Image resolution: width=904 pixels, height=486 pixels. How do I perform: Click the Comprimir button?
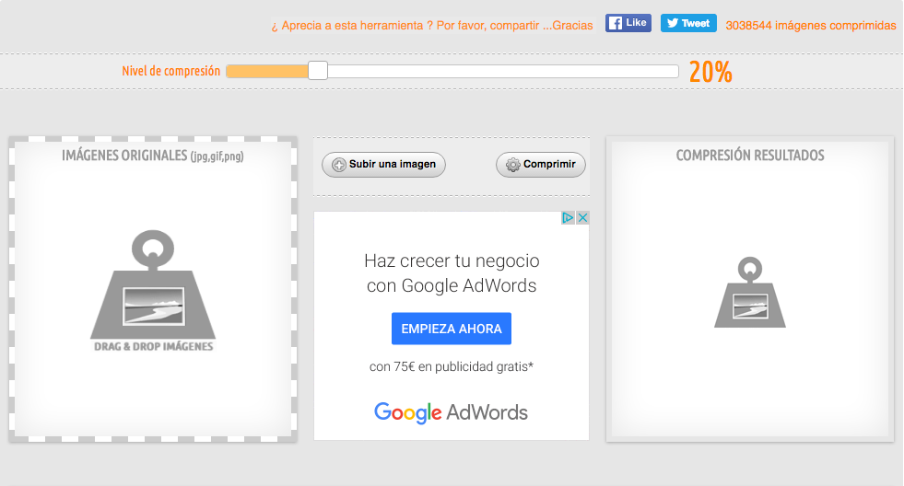[x=541, y=165]
